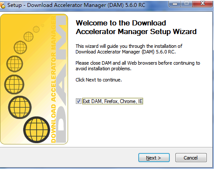Uncheck the Exit DAM, Firefox, Chrome, IE checkbox
Screen dimensions: 215x169
[x=78, y=101]
